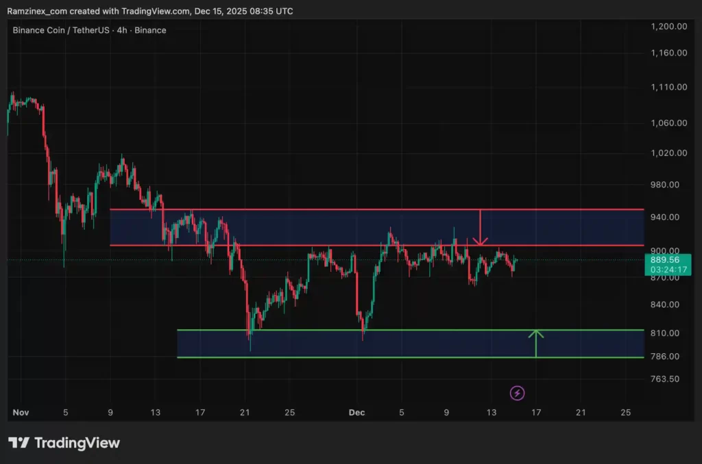Click the 1,200.00 price axis label

[x=668, y=27]
